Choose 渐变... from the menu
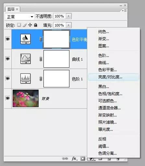 point(114,39)
